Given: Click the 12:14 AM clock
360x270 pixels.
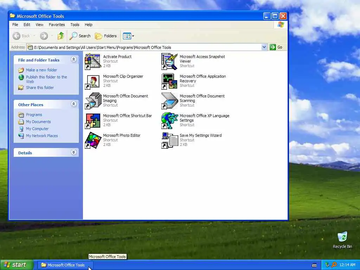Looking at the screenshot, I should (x=347, y=265).
